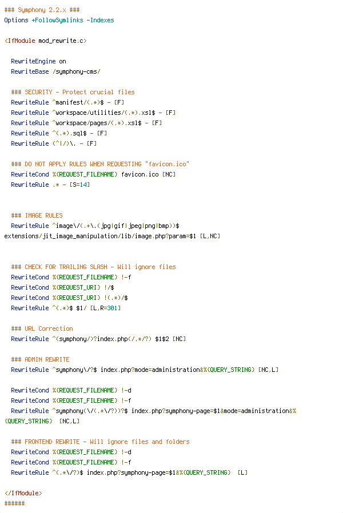Click the CHECK FOR TRAILING SLASH comment
This screenshot has width=343, height=513.
click(x=93, y=267)
